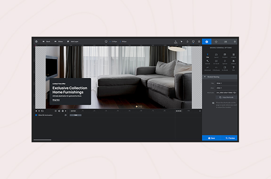
Task: Open the Slider Revolution logo menu
Action: coord(36,41)
